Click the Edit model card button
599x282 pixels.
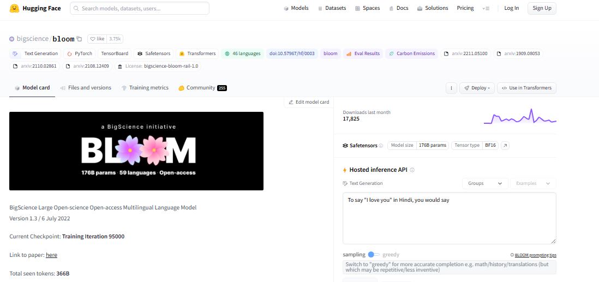click(308, 102)
